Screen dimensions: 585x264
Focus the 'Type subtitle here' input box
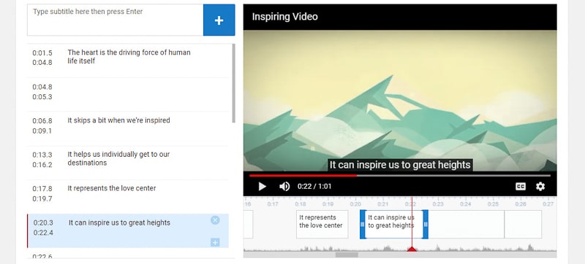(x=116, y=20)
